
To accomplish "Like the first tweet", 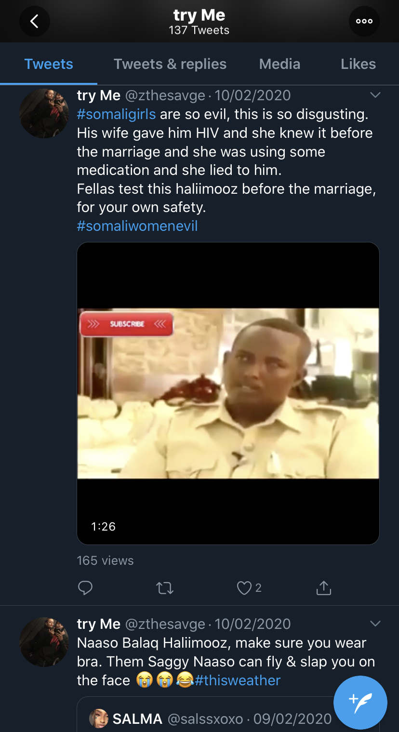I will tap(245, 587).
